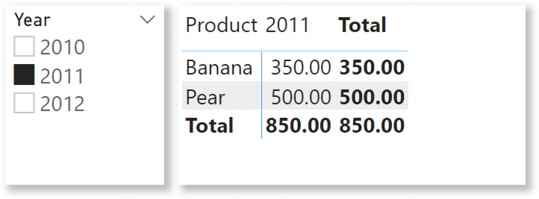The width and height of the screenshot is (539, 199).
Task: Uncheck the 2011 year checkbox
Action: (x=24, y=75)
